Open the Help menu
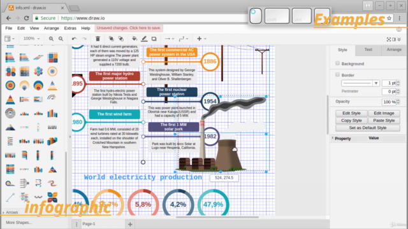This screenshot has width=408, height=229. click(85, 28)
